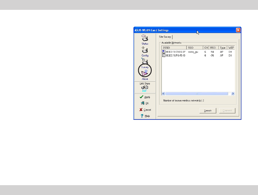Sort the list by BSSID column header

click(x=174, y=48)
